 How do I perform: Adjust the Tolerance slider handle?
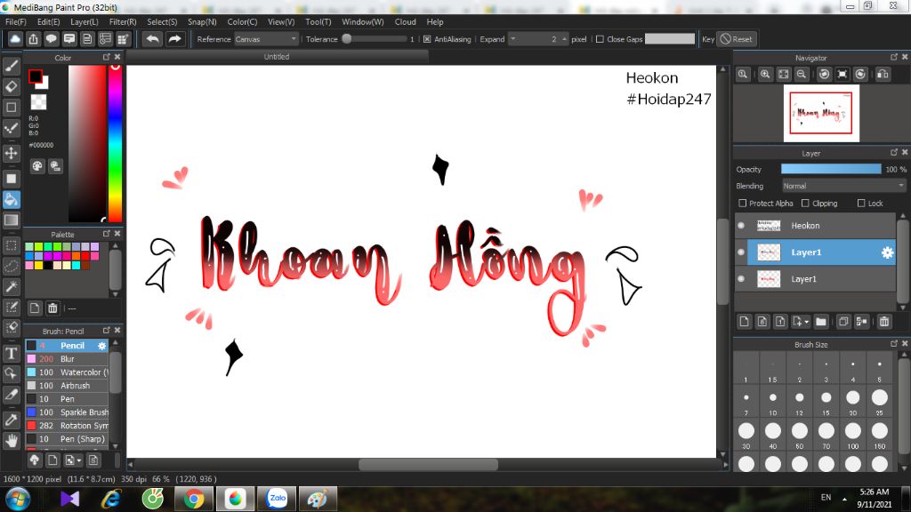click(x=347, y=39)
